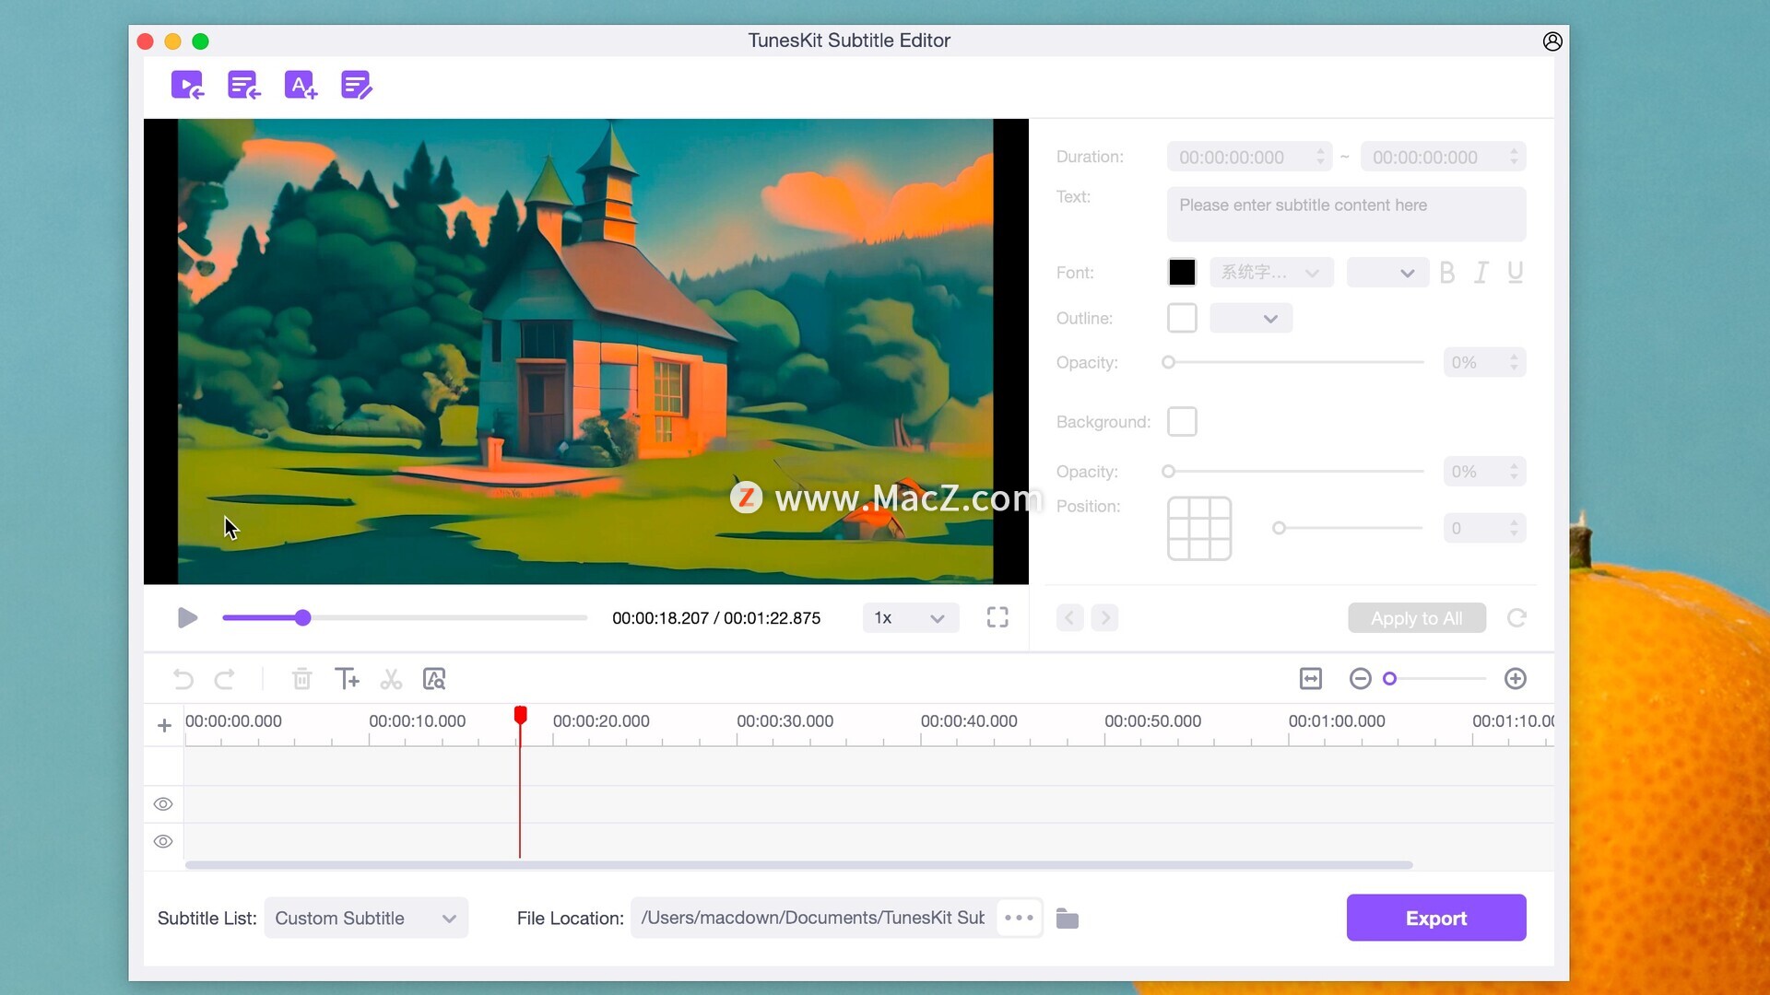The width and height of the screenshot is (1770, 995).
Task: Click timeline zoom slider handle
Action: pyautogui.click(x=1389, y=679)
